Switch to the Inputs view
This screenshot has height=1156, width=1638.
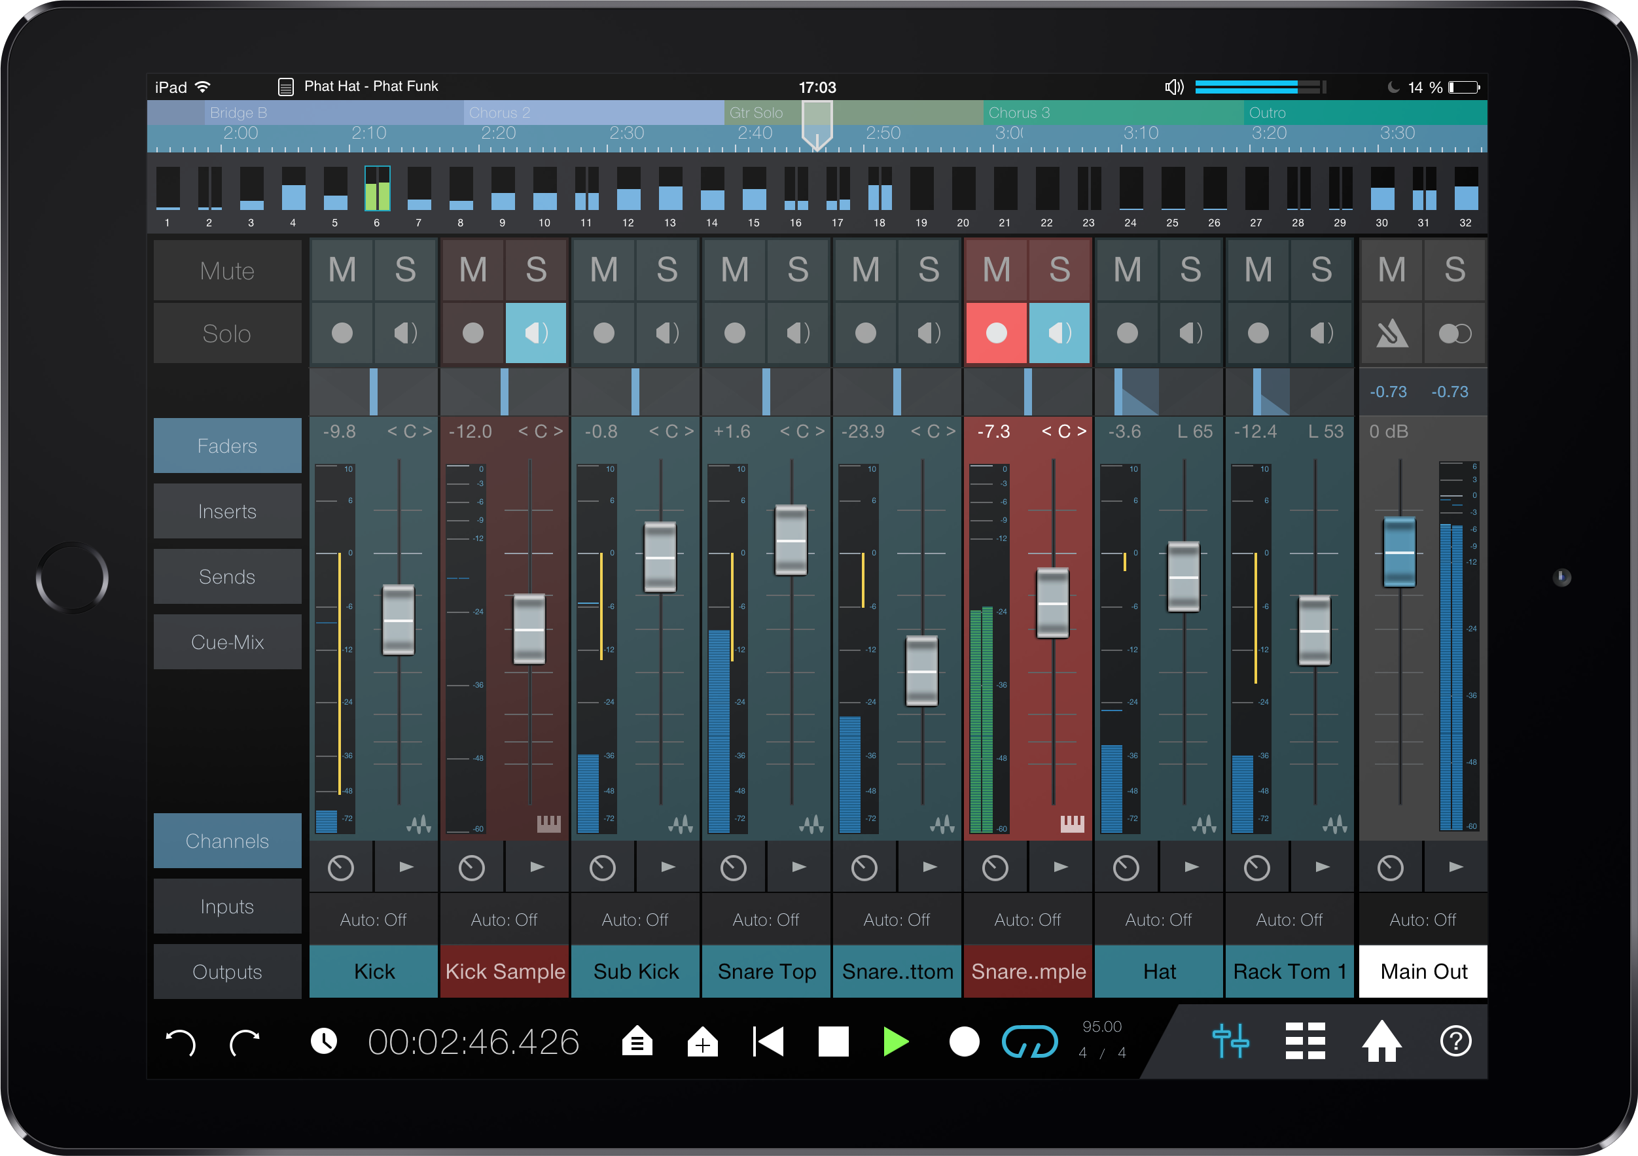[227, 906]
